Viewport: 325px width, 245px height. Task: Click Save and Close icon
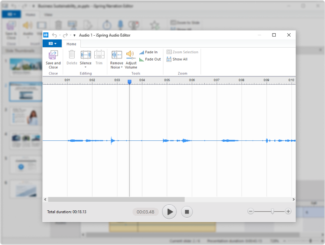point(53,55)
